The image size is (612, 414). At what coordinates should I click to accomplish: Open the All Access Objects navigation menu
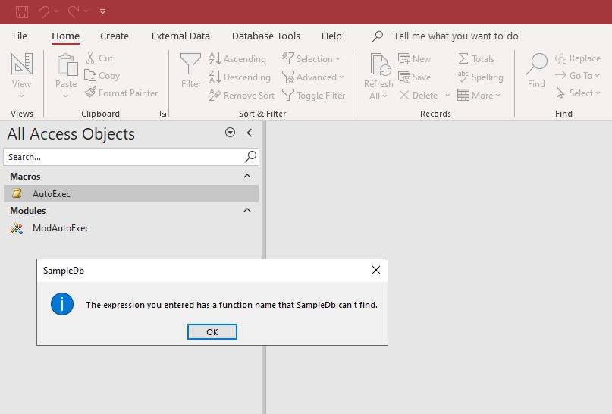pos(230,133)
